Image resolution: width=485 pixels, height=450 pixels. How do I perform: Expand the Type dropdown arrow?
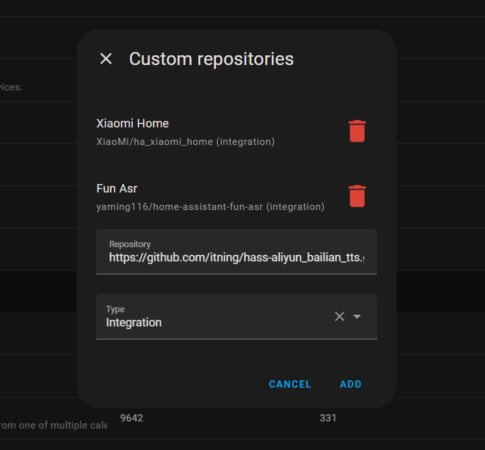tap(357, 316)
